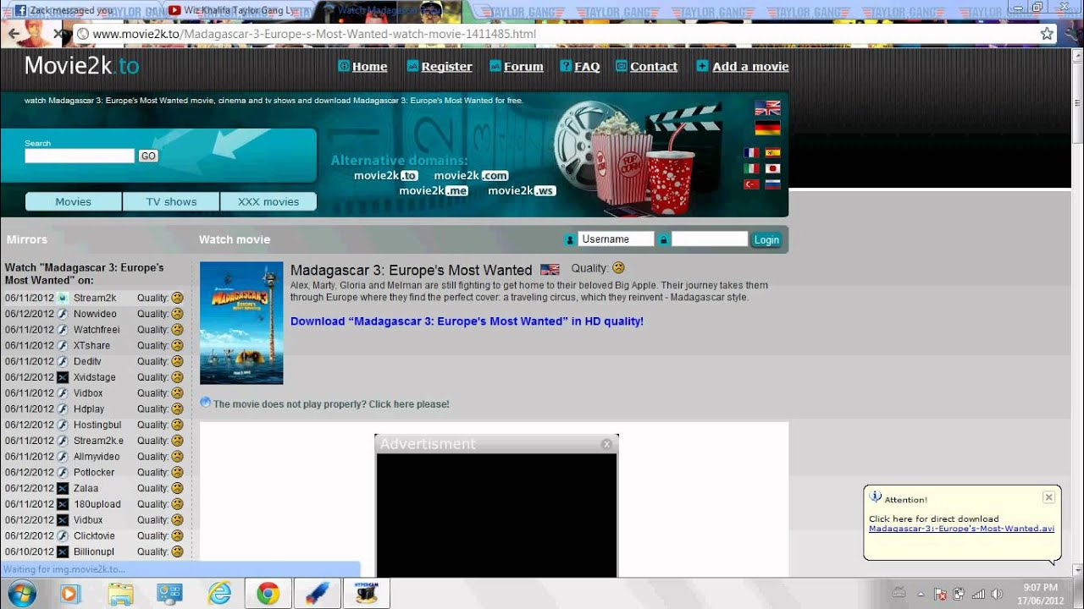
Task: Click flash icon beside Nowvideo mirror
Action: [x=63, y=314]
